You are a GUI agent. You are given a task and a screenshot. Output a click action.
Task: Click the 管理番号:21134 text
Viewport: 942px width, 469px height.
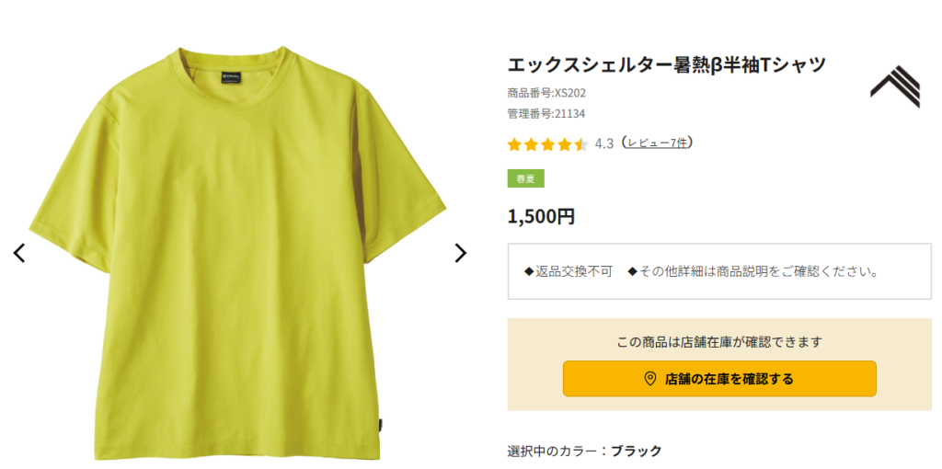click(x=546, y=114)
